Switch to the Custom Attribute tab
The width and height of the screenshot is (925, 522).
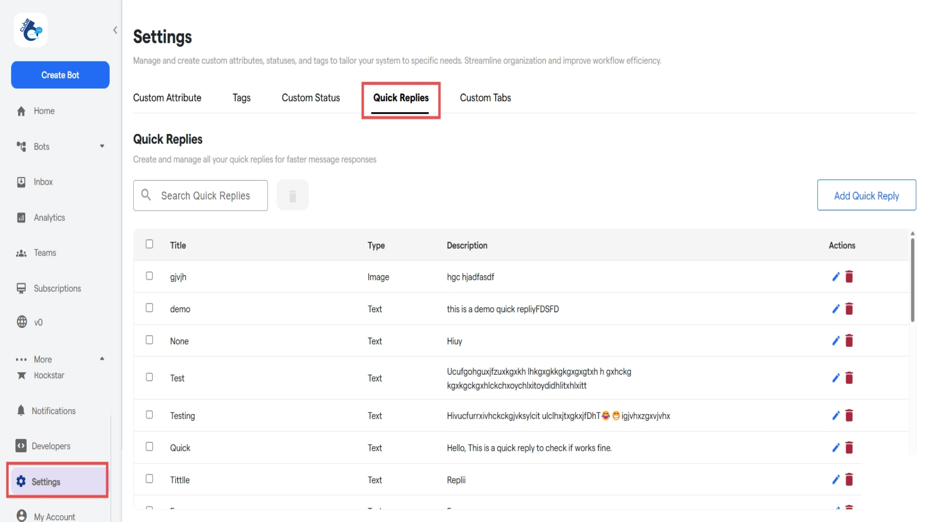[167, 98]
